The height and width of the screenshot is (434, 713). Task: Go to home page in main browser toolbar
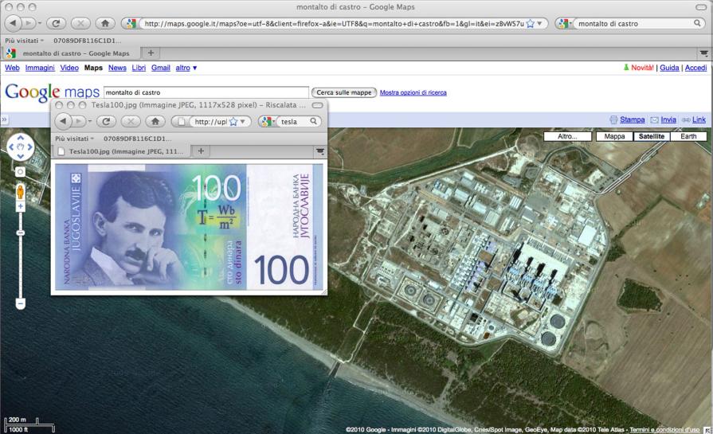[x=104, y=24]
